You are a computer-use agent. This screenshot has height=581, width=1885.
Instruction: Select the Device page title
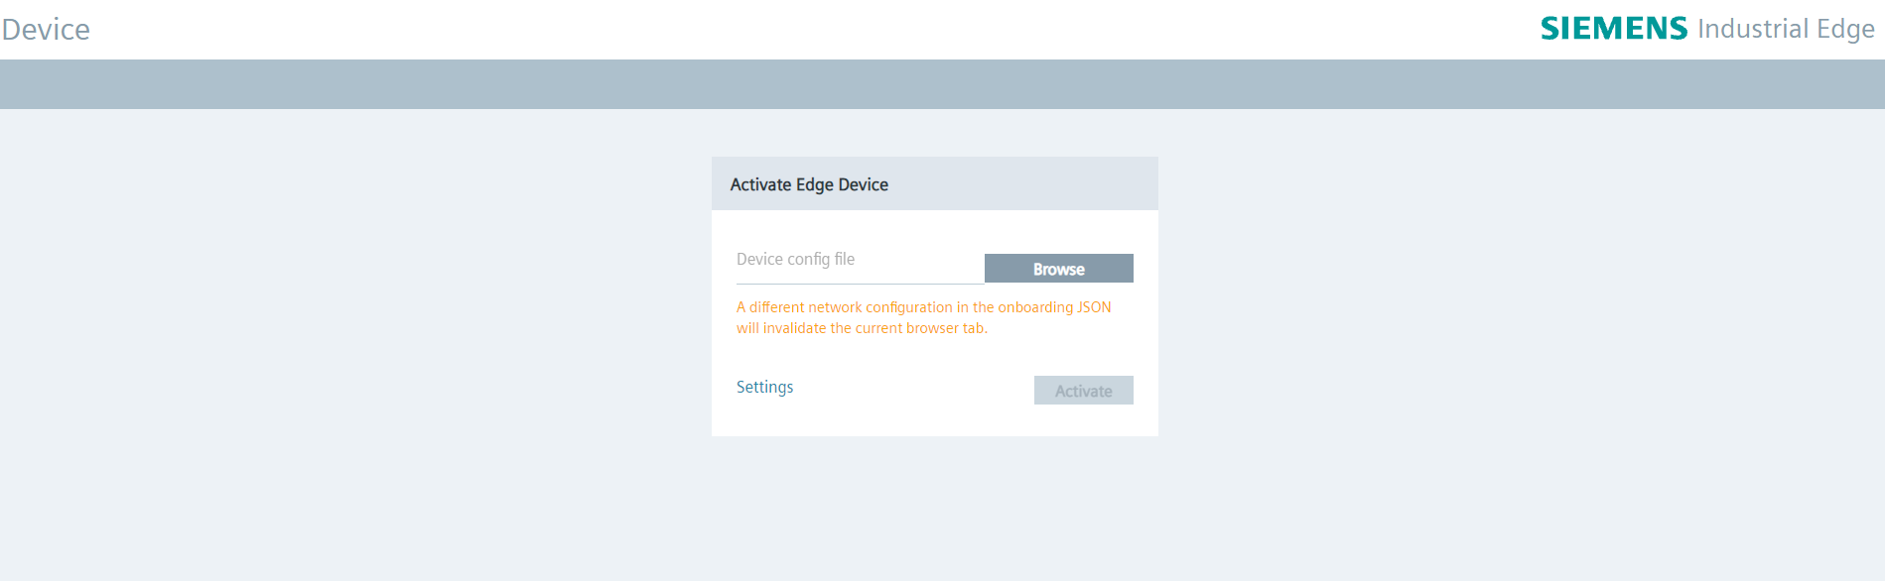(46, 30)
